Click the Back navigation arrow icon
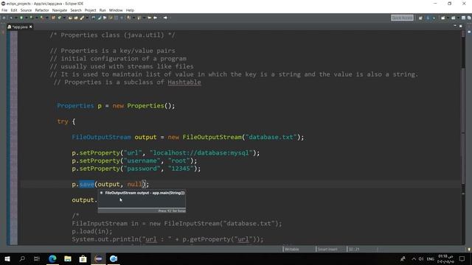Viewport: 472px width, 265px height. pyautogui.click(x=155, y=18)
